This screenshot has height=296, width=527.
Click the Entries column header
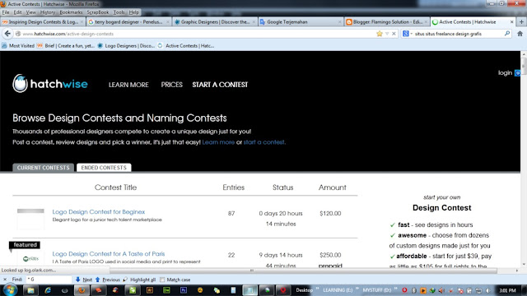coord(233,187)
